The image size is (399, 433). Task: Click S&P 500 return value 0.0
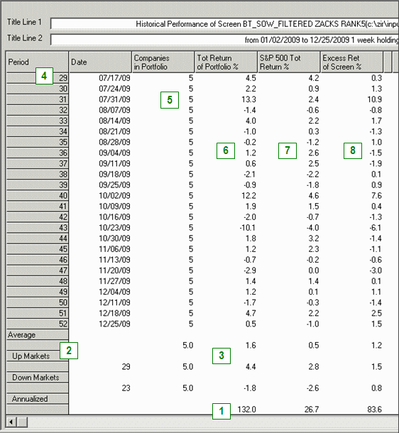(314, 270)
